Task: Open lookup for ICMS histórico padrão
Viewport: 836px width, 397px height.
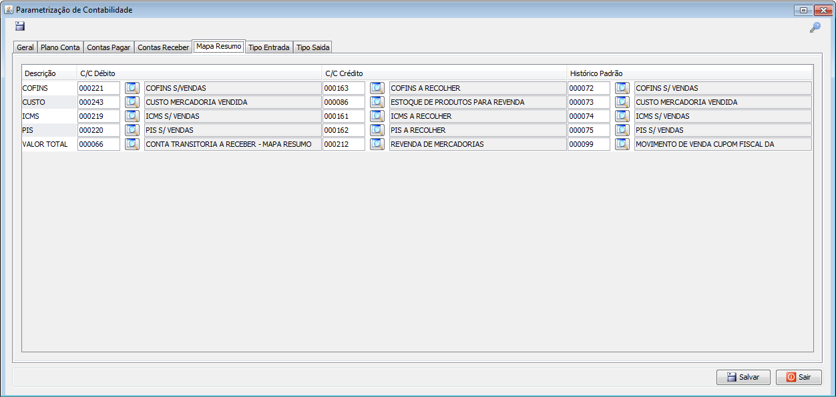Action: [622, 116]
